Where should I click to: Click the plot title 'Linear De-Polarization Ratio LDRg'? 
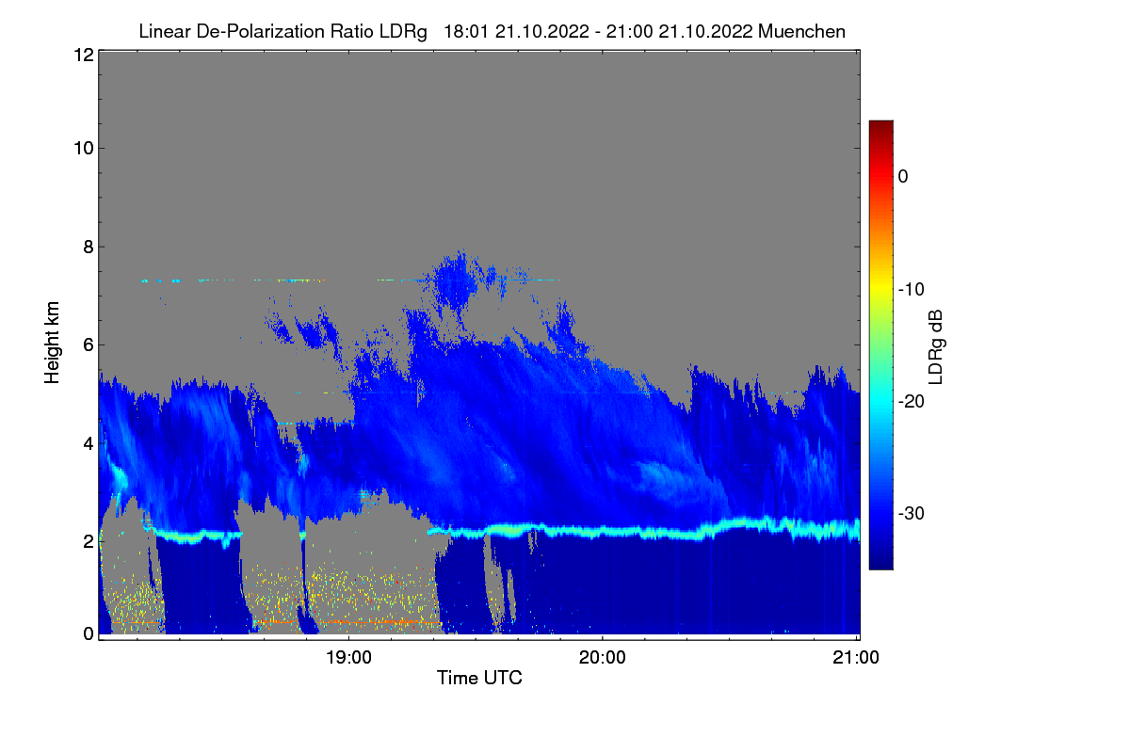(x=282, y=32)
